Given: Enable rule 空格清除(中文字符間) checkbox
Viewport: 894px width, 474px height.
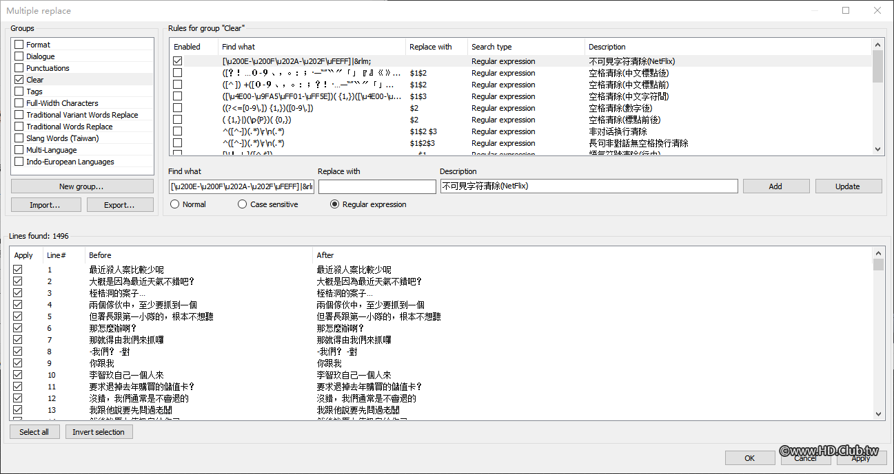Looking at the screenshot, I should 178,96.
